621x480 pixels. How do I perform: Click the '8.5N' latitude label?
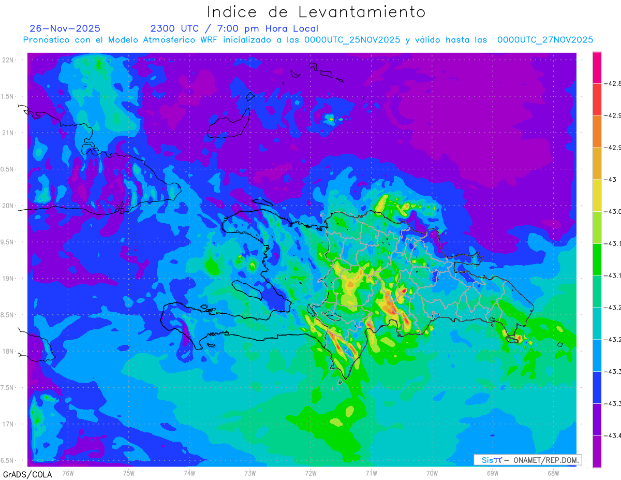click(8, 315)
